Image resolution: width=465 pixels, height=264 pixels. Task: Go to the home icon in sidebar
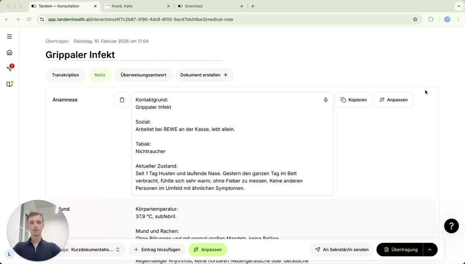coord(10,52)
